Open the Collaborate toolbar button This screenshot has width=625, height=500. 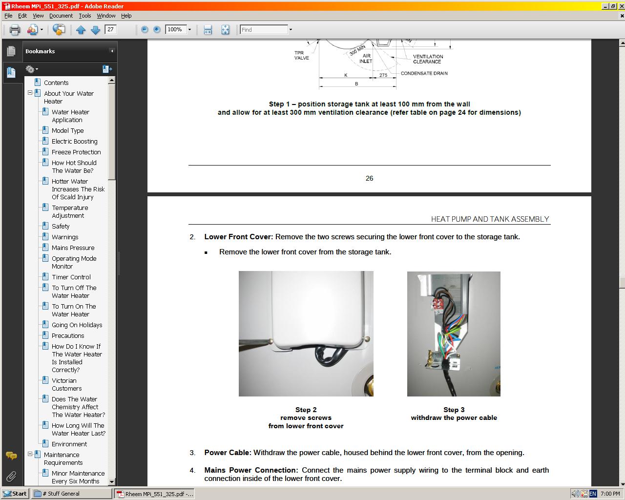[x=32, y=30]
